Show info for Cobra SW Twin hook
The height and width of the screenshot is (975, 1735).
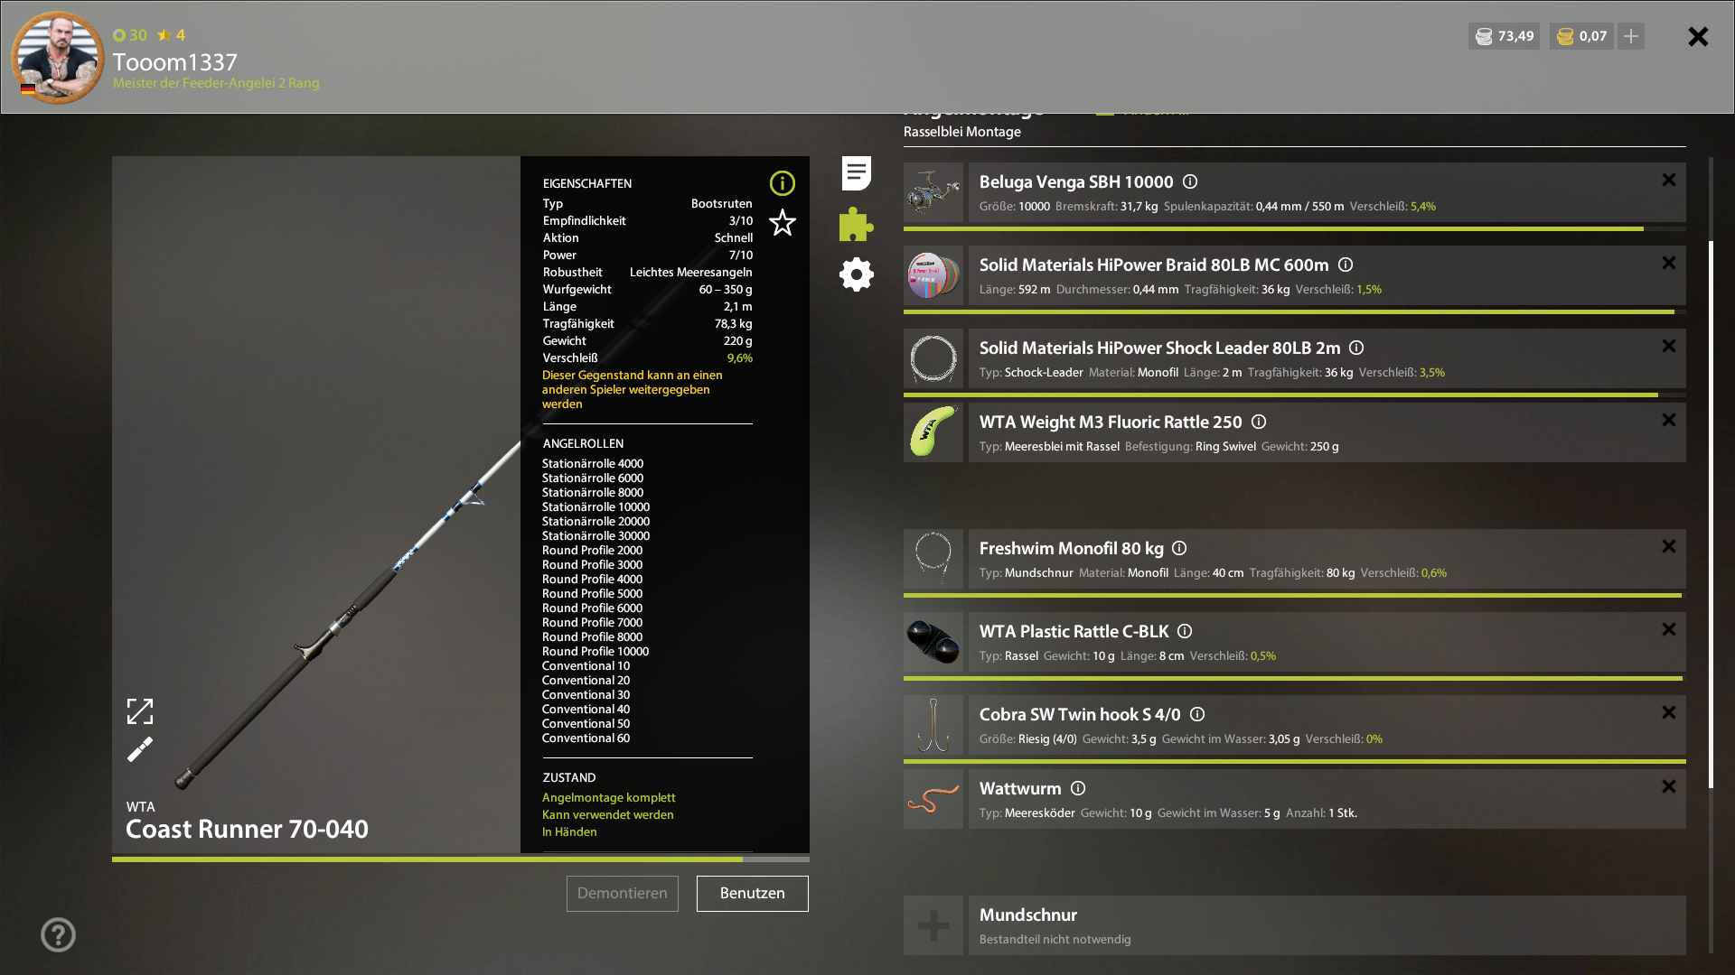pyautogui.click(x=1197, y=714)
